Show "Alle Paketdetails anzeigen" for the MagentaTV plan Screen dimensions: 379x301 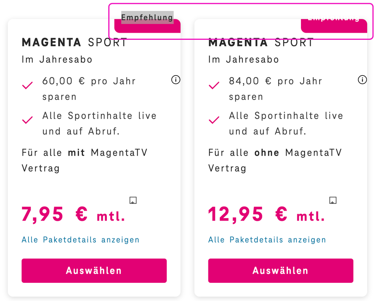(80, 240)
